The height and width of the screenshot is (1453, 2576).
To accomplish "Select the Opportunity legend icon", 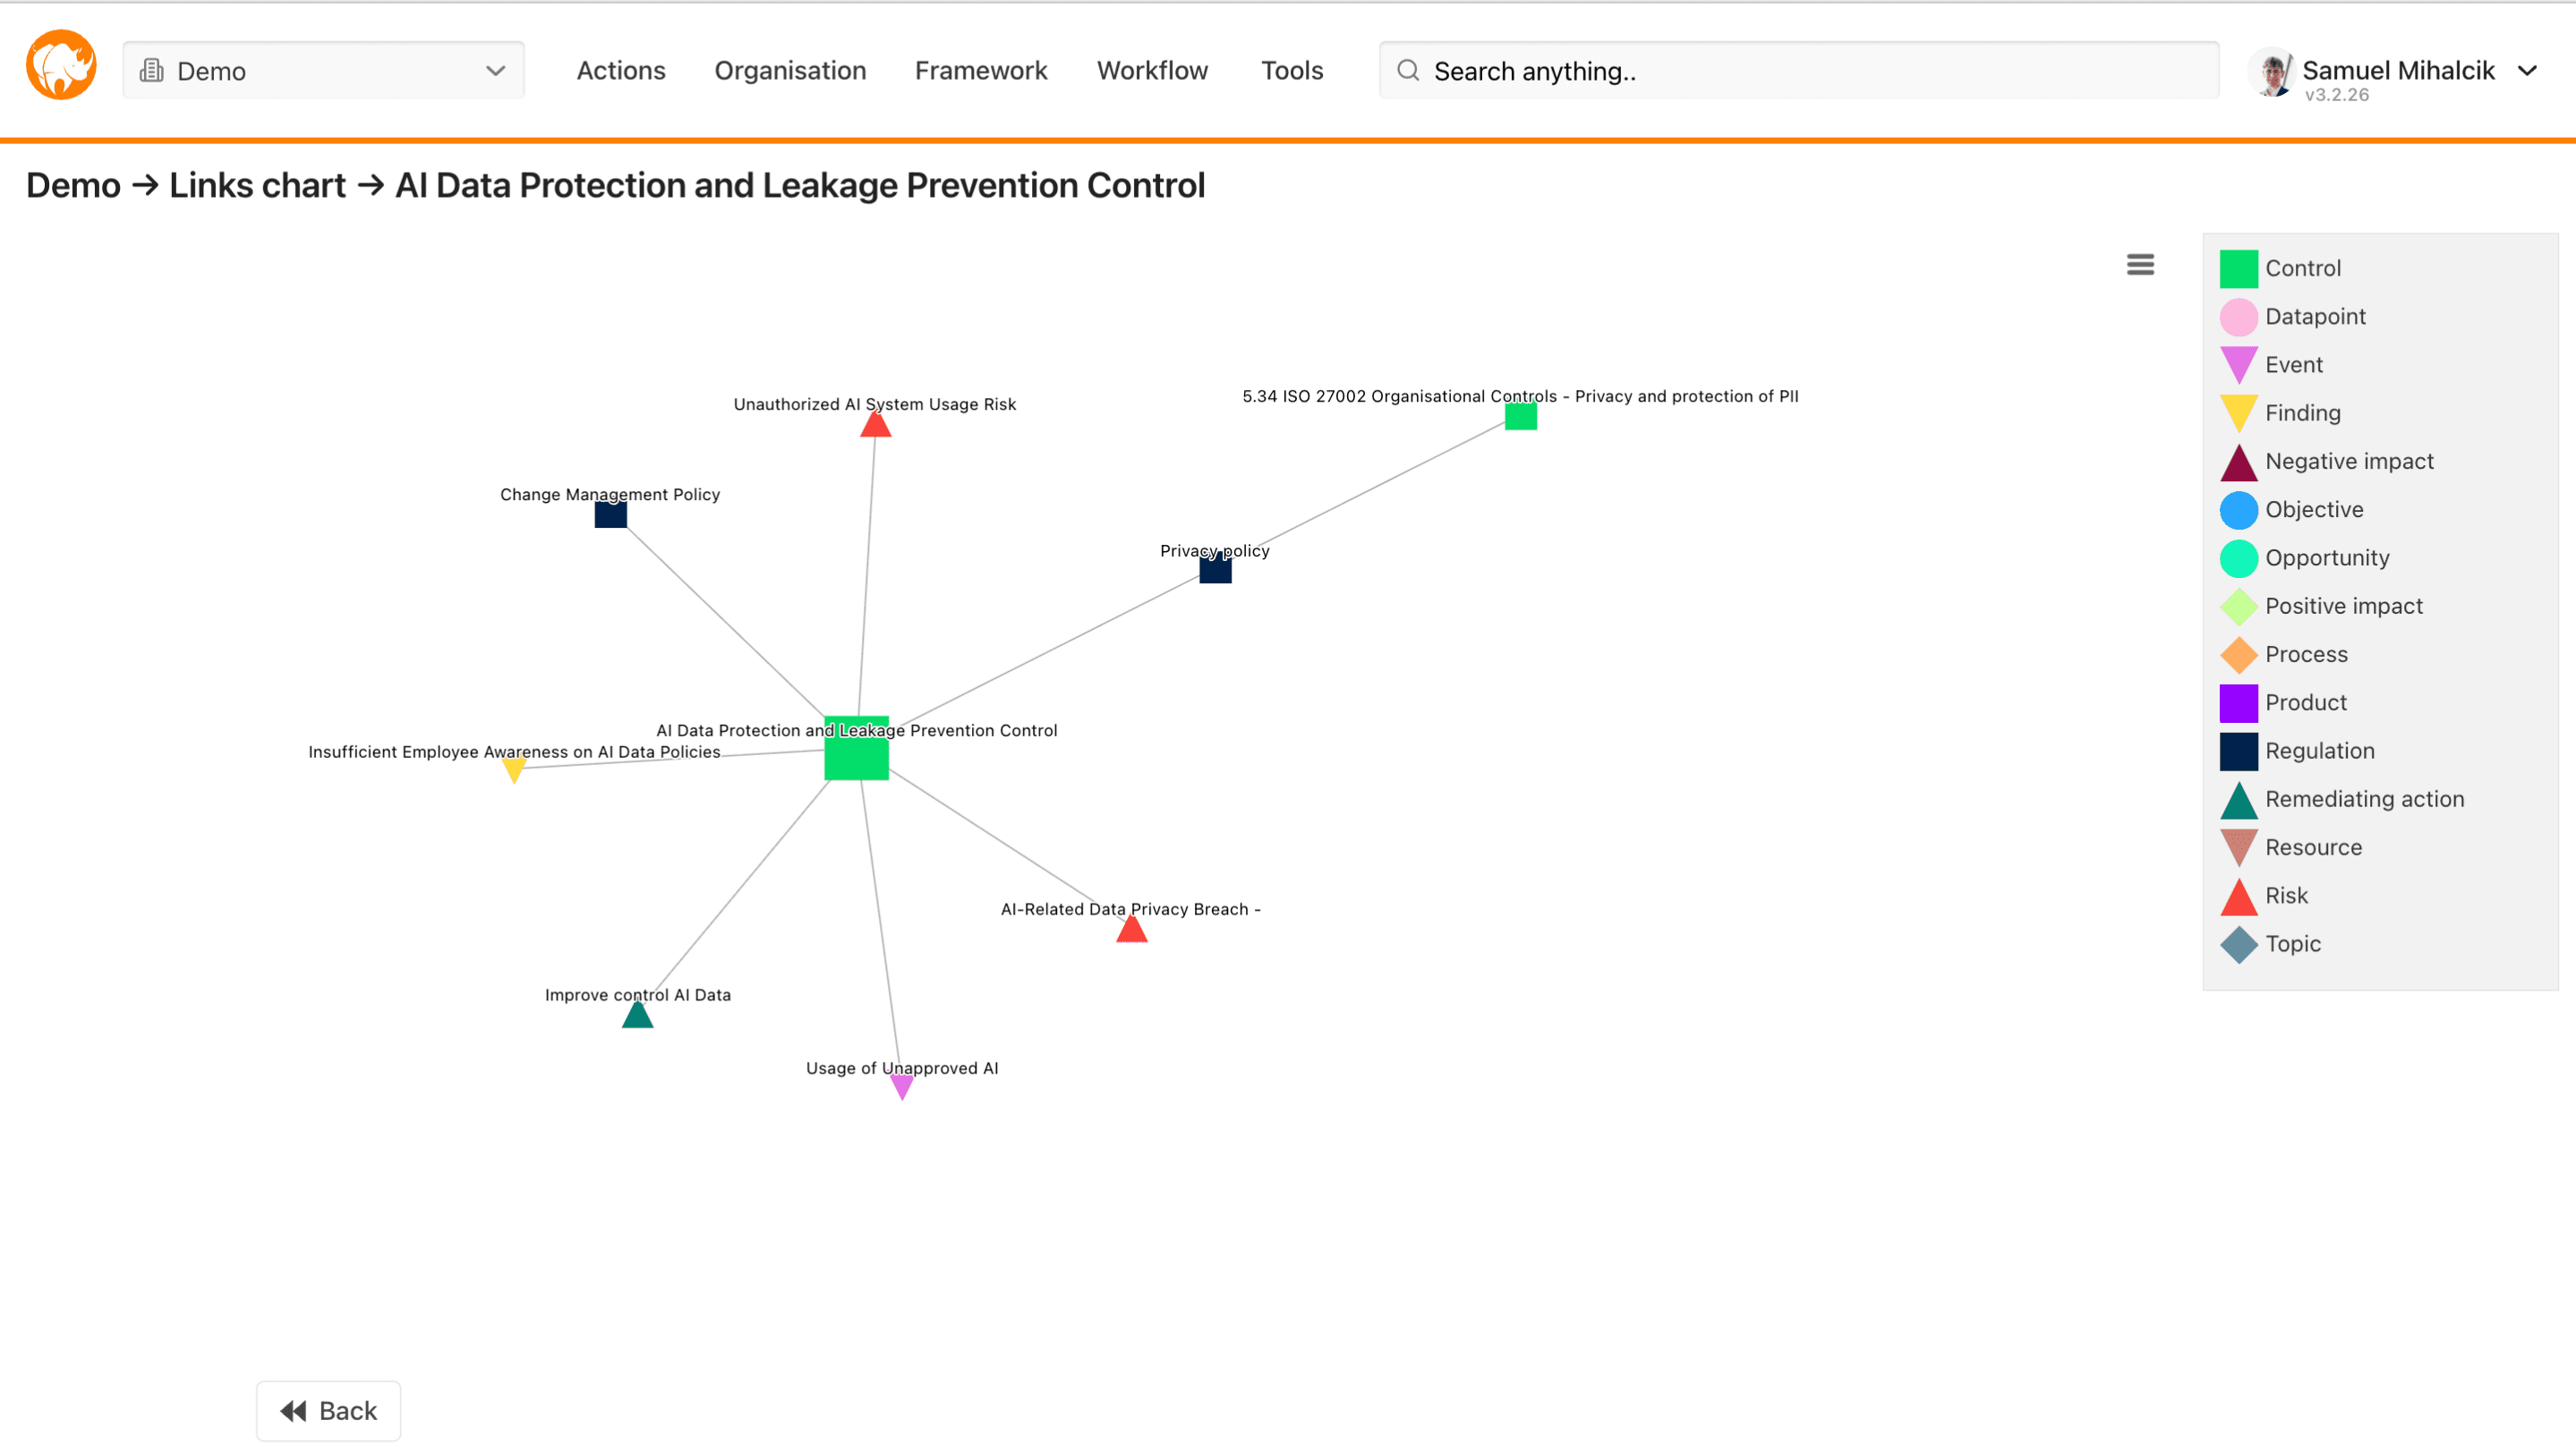I will point(2240,557).
